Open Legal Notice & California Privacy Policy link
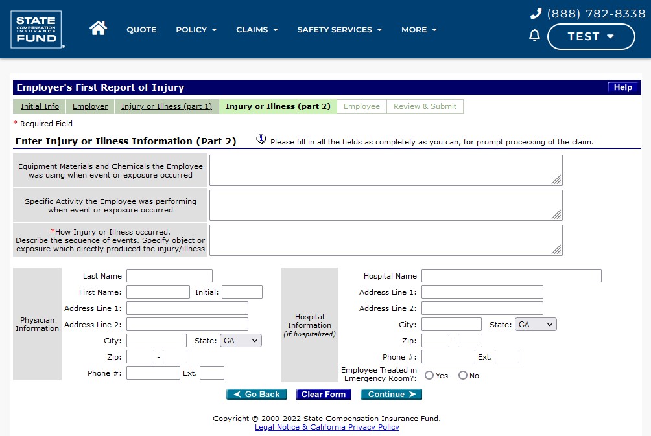This screenshot has width=651, height=436. (327, 428)
